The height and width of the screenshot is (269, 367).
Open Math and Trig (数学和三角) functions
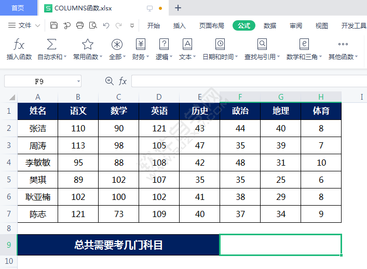(x=304, y=44)
